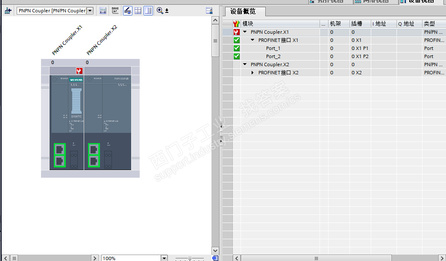This screenshot has height=261, width=446.
Task: Click the PNPN Coupler.X2 rotated label
Action: pos(102,40)
